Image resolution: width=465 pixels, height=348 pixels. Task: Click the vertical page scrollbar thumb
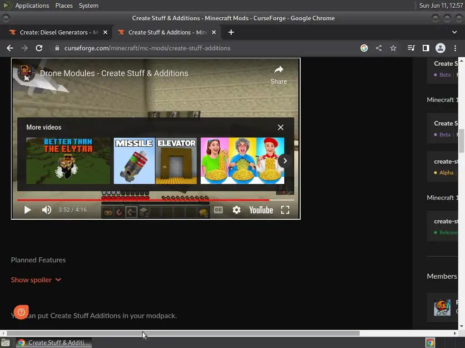coord(461,141)
